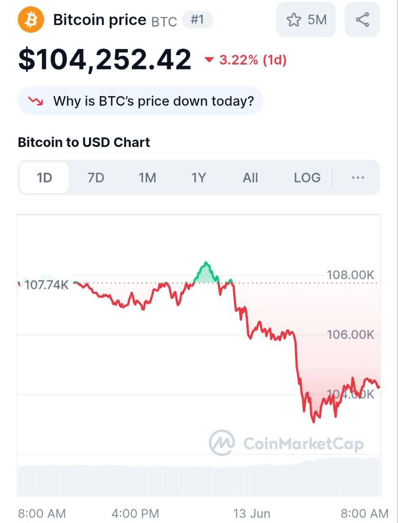
Task: Toggle the LOG scale option
Action: point(307,178)
